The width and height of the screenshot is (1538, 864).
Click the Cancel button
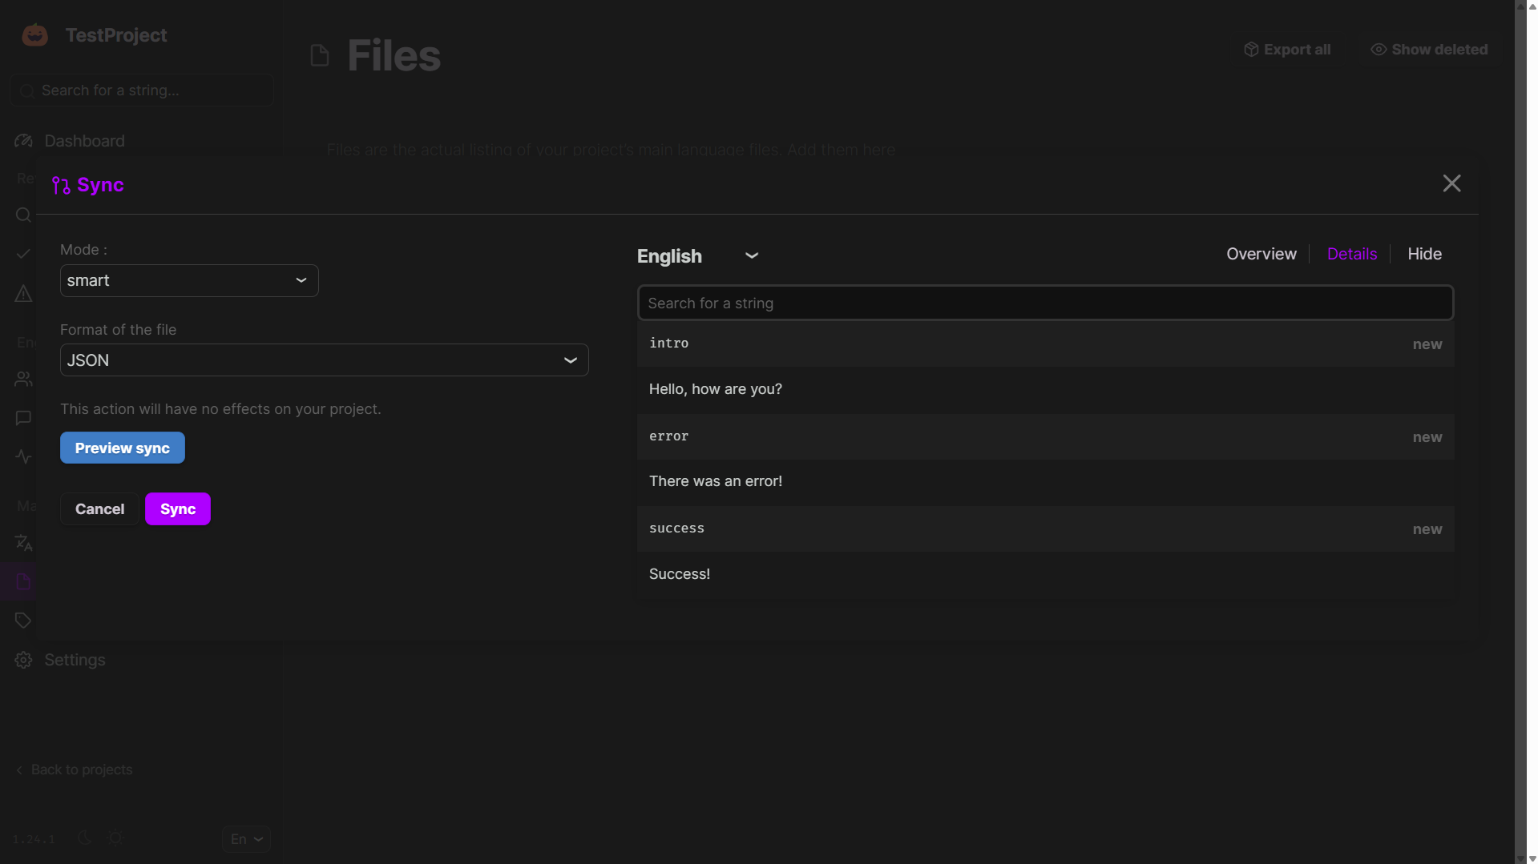[99, 509]
